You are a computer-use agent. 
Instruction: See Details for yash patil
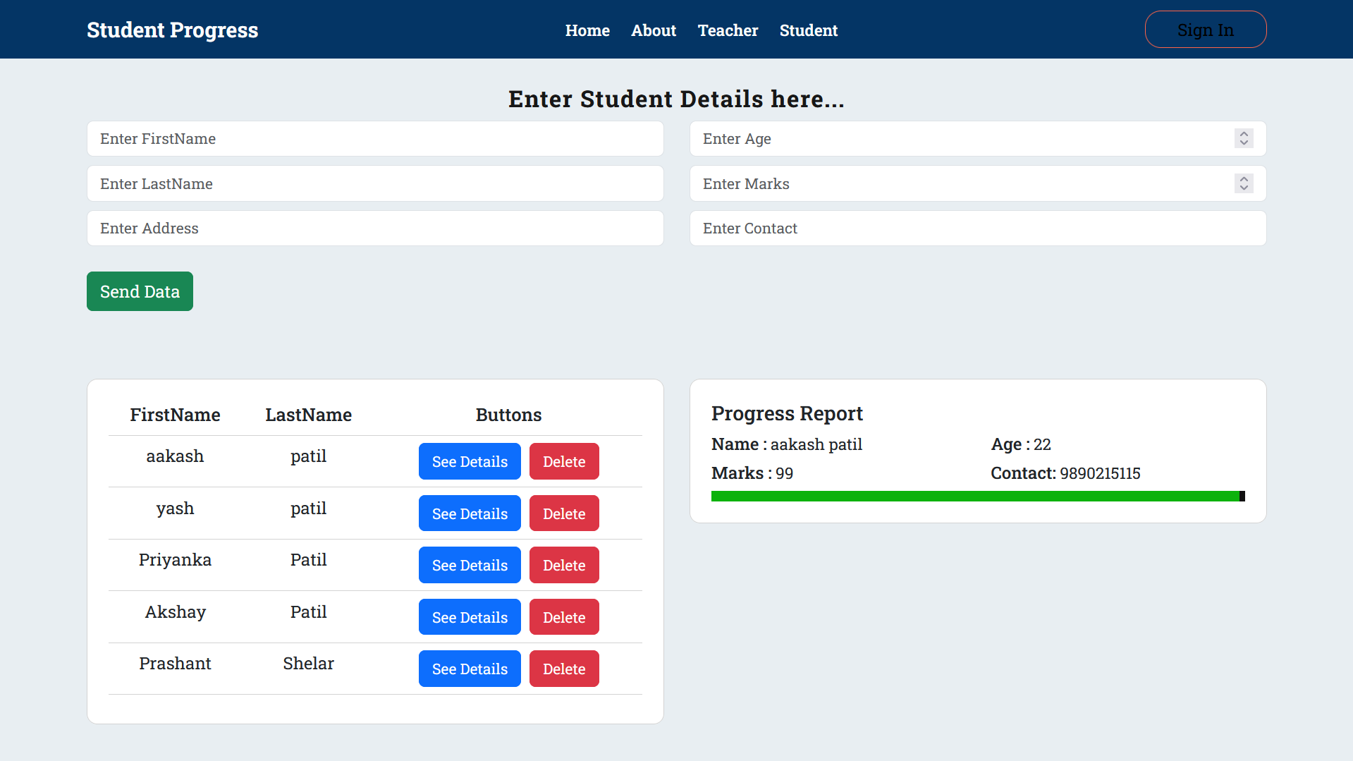tap(470, 513)
